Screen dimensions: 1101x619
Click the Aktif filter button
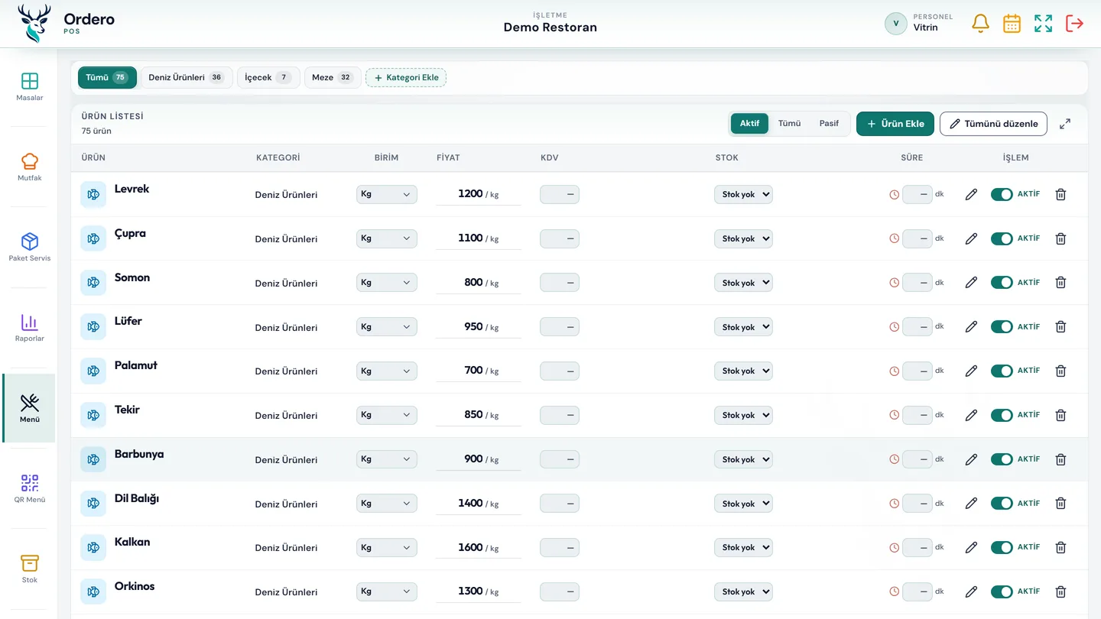(x=750, y=123)
